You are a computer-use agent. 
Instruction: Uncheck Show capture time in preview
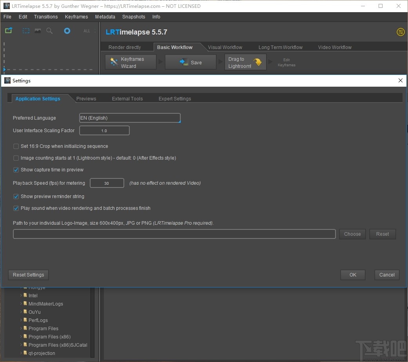16,170
